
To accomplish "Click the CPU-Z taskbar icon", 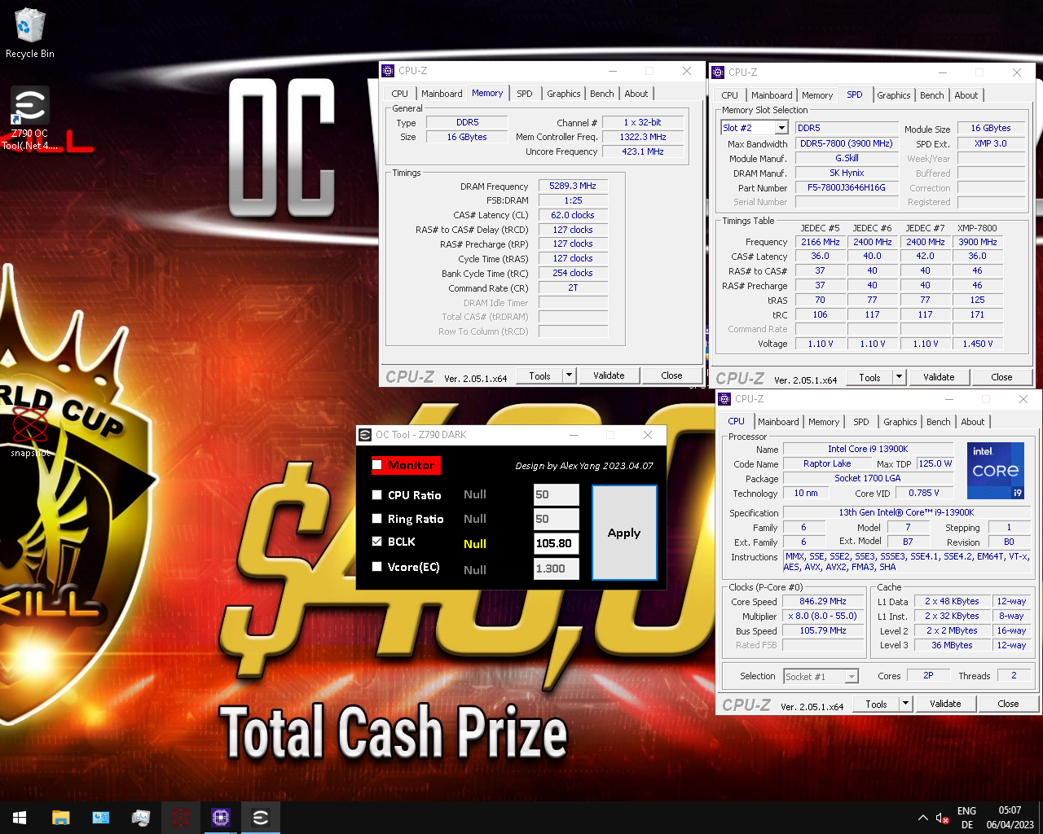I will [221, 818].
